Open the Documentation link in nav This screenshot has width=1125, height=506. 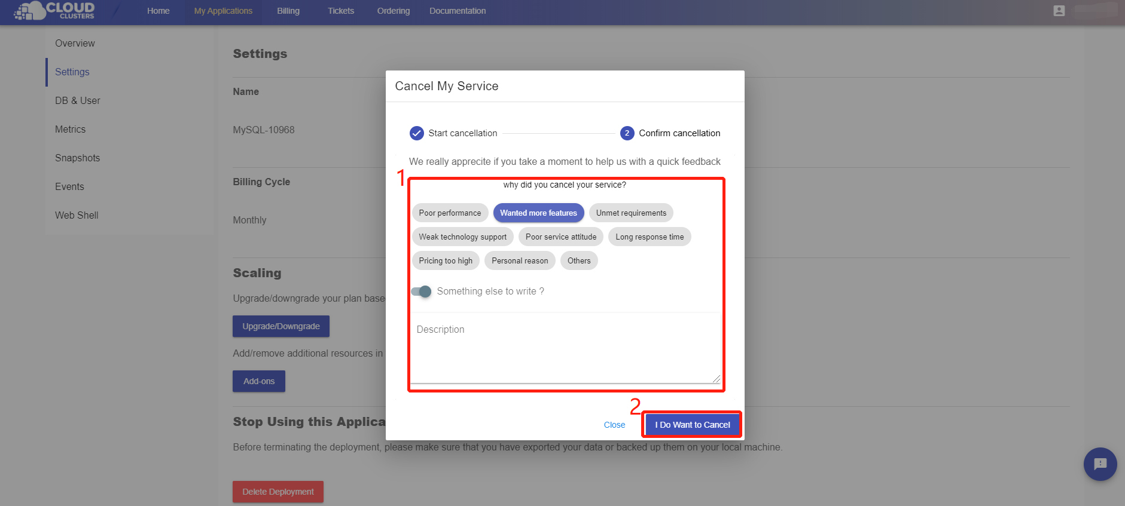point(458,11)
